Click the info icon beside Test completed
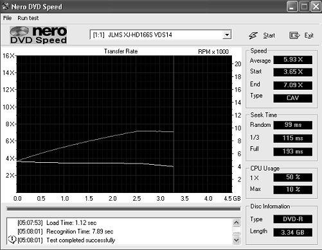 click(12, 239)
